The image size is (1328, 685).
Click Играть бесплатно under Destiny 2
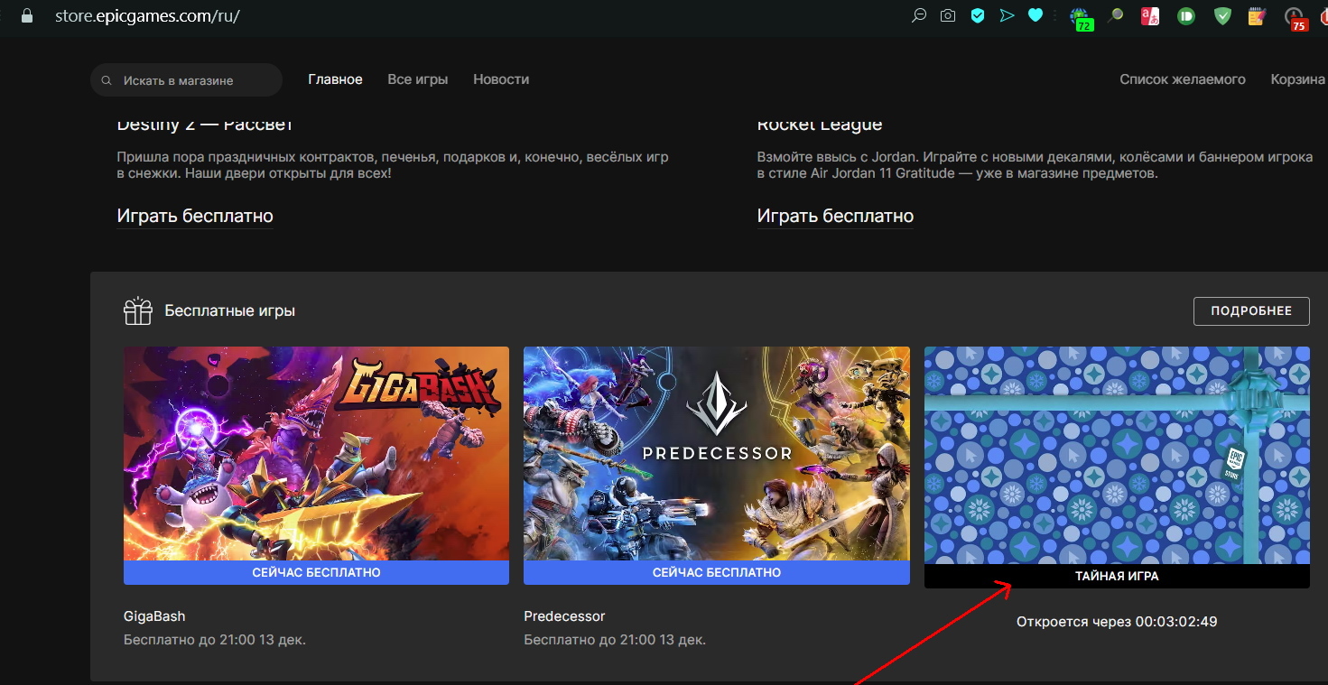[195, 217]
